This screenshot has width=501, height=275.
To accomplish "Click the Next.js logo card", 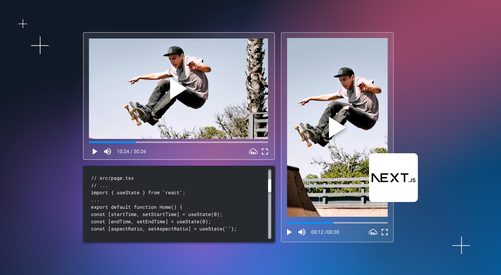I will coord(393,177).
